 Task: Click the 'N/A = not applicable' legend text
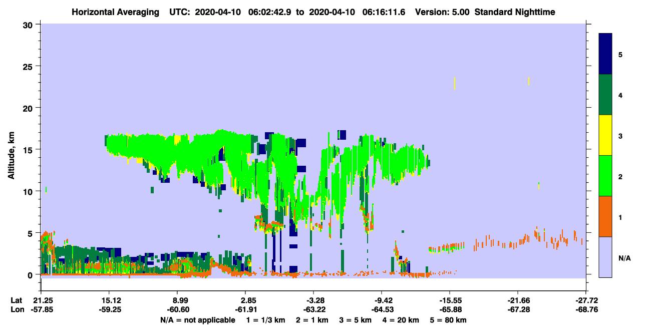pyautogui.click(x=197, y=320)
